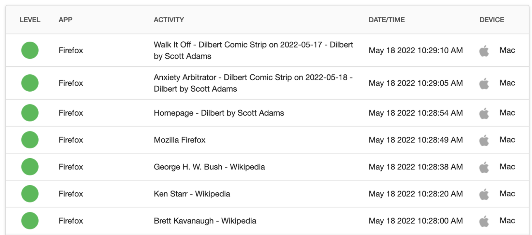Select the Brett Kavanaugh Wikipedia activity
Screen dimensions: 532x235
pos(205,221)
